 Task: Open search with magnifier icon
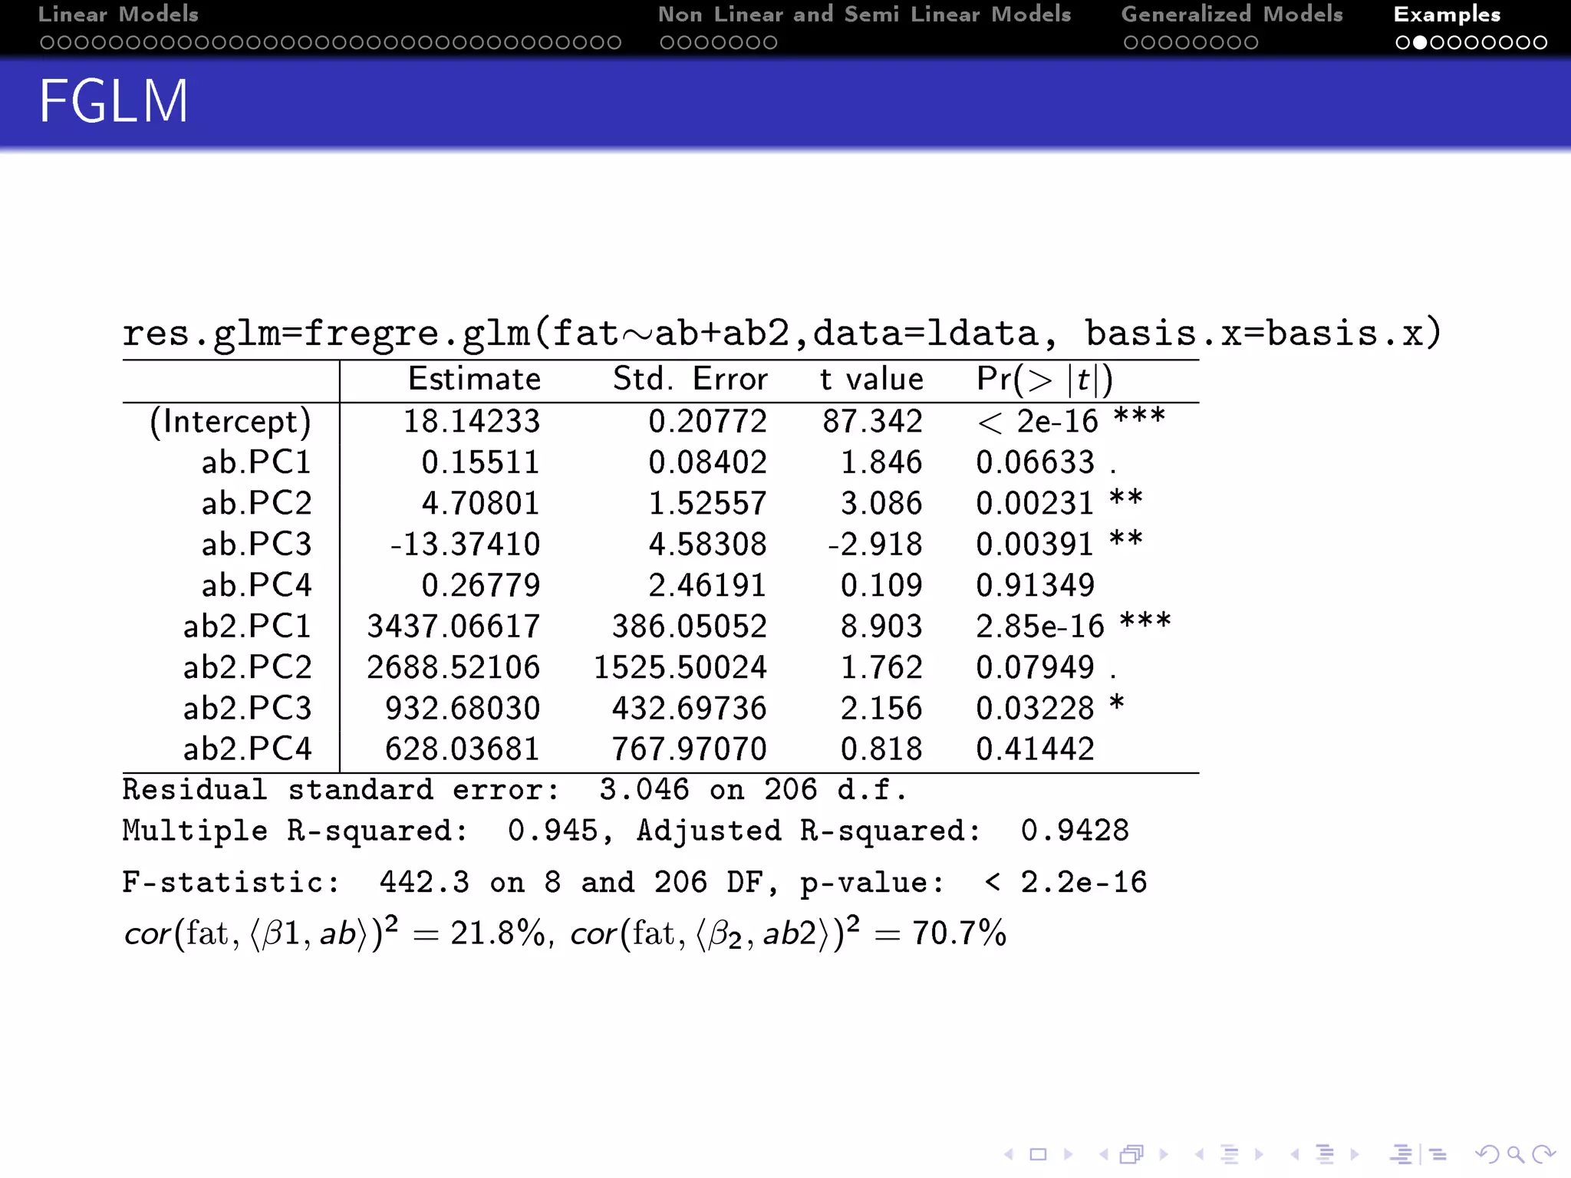point(1515,1154)
